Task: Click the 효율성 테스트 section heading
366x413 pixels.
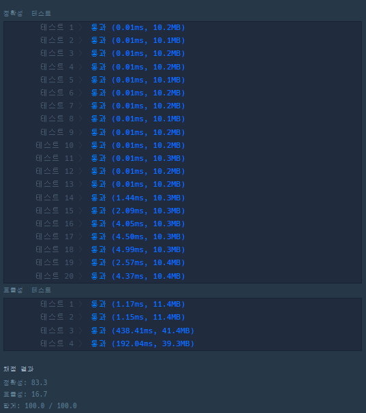Action: [27, 290]
